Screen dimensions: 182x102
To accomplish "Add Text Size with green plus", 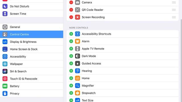I will tap(71, 100).
